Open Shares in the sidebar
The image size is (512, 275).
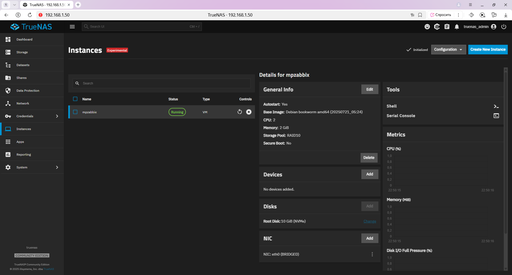coord(32,78)
